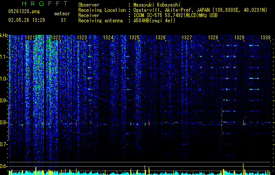Click the 1329 time marker

pyautogui.click(x=240, y=37)
